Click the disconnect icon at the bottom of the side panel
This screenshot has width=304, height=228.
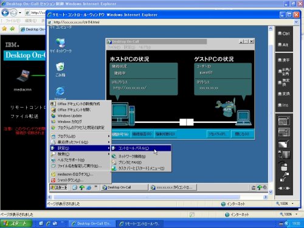coord(284,188)
